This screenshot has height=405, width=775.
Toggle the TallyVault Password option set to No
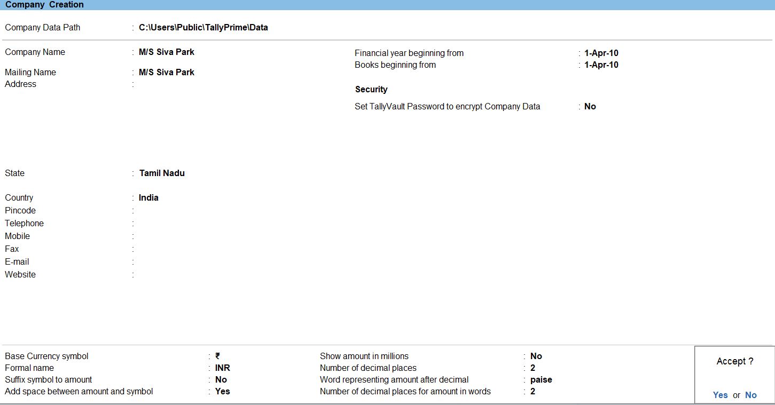pyautogui.click(x=590, y=107)
